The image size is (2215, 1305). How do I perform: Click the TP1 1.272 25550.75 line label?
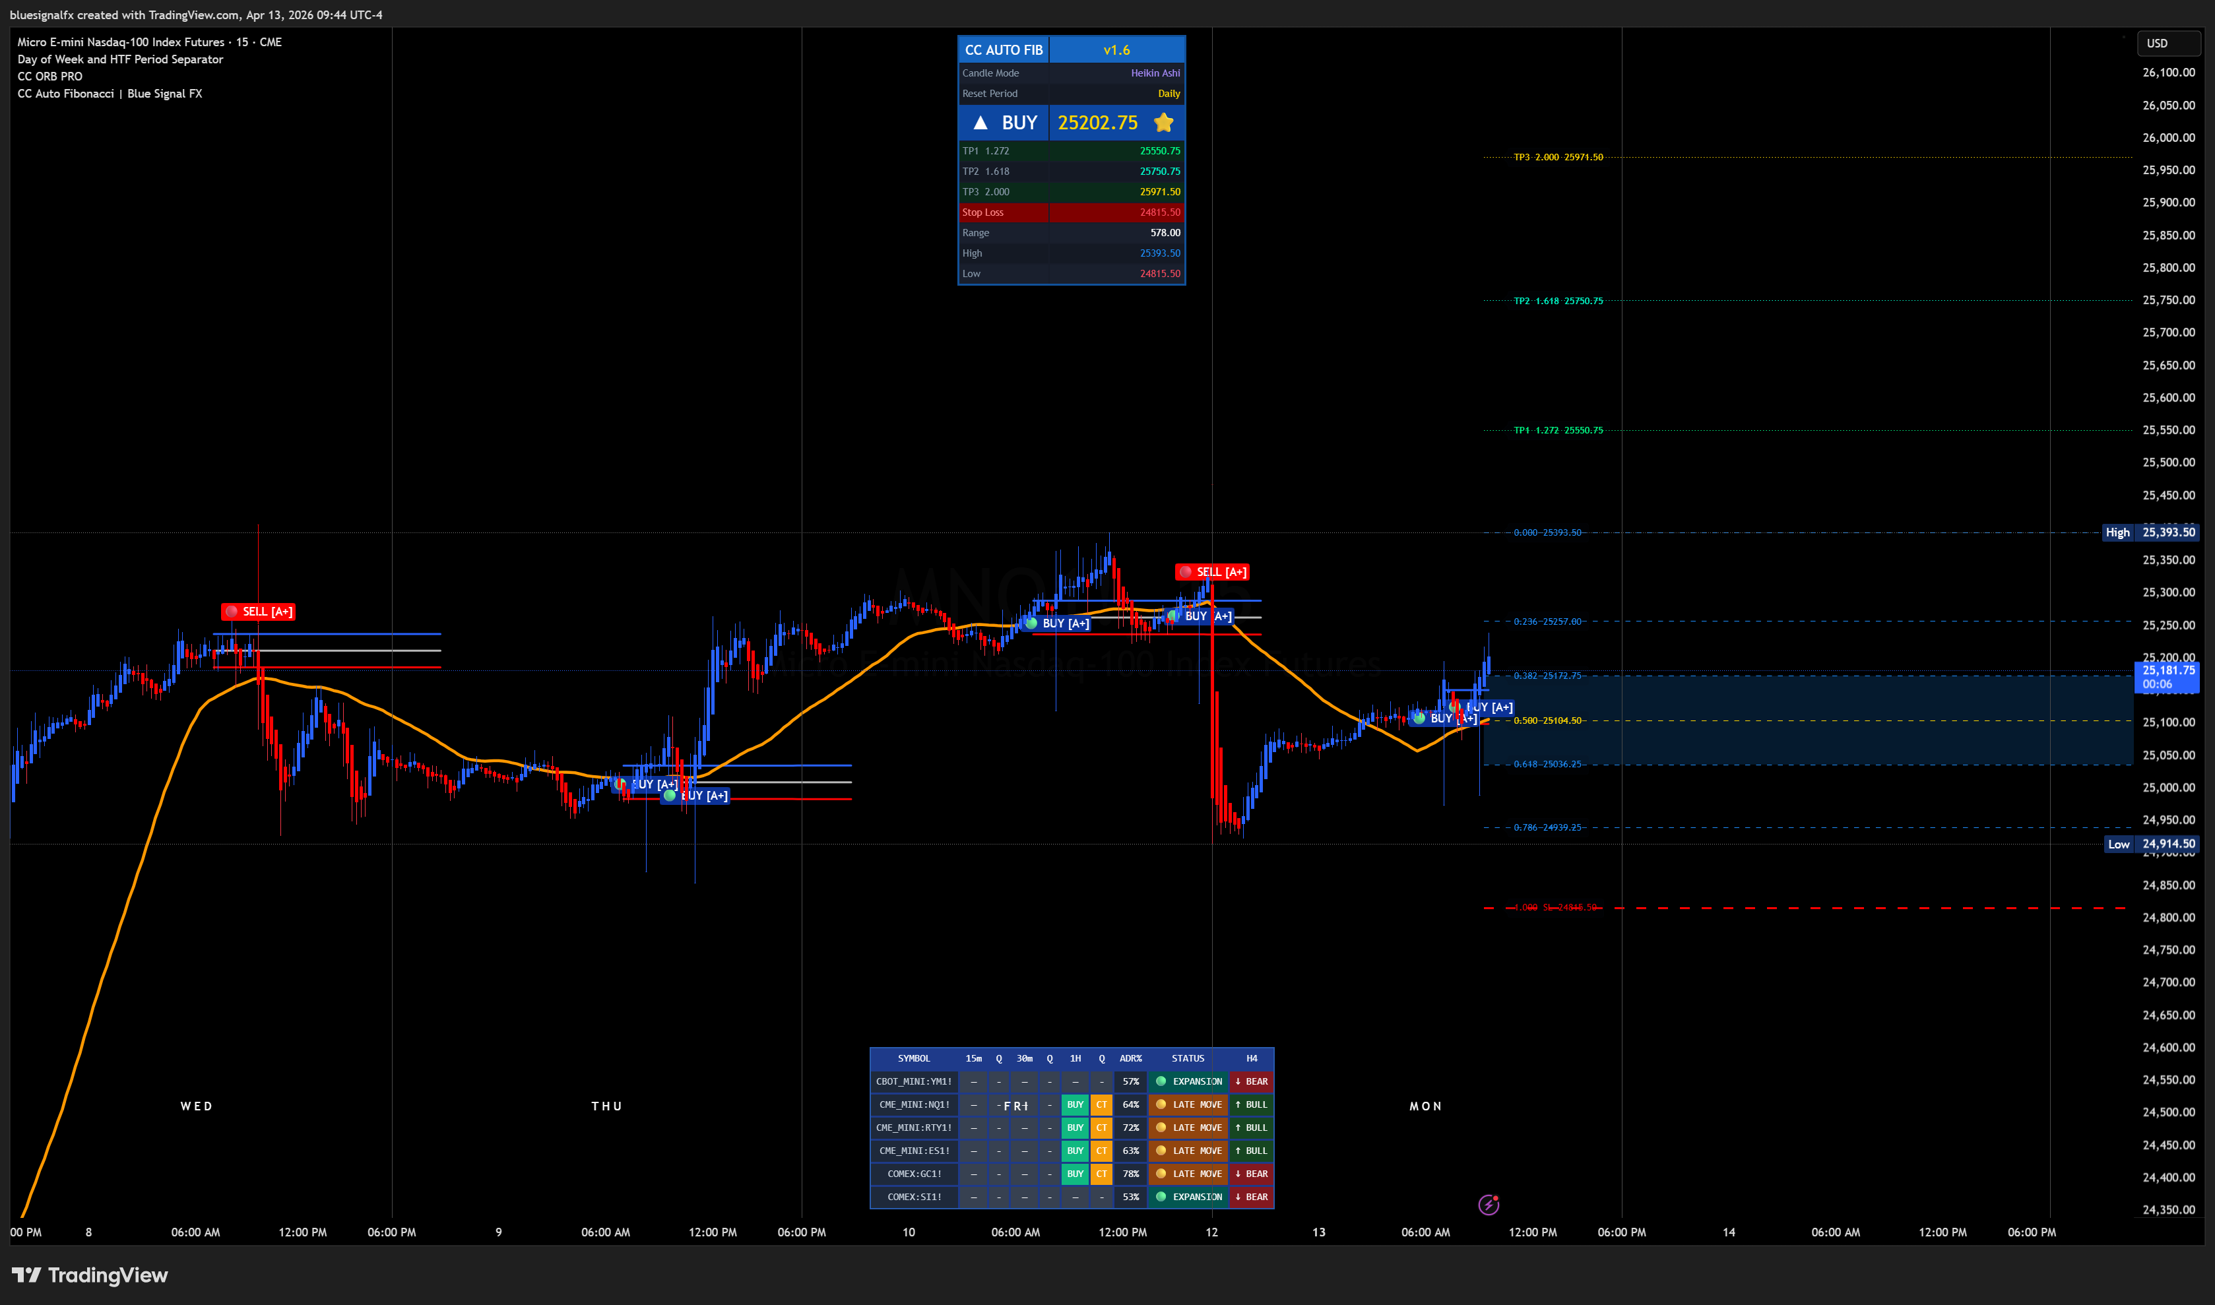pyautogui.click(x=1558, y=431)
